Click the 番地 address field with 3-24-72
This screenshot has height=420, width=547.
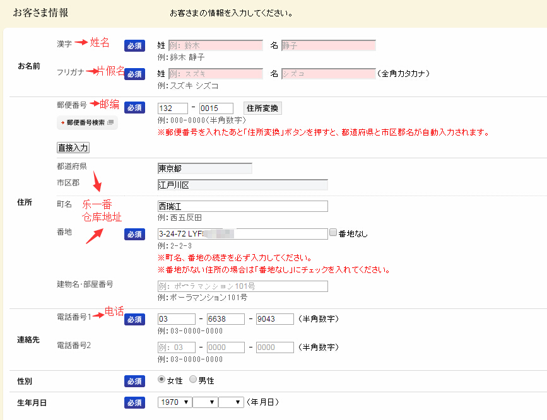242,233
